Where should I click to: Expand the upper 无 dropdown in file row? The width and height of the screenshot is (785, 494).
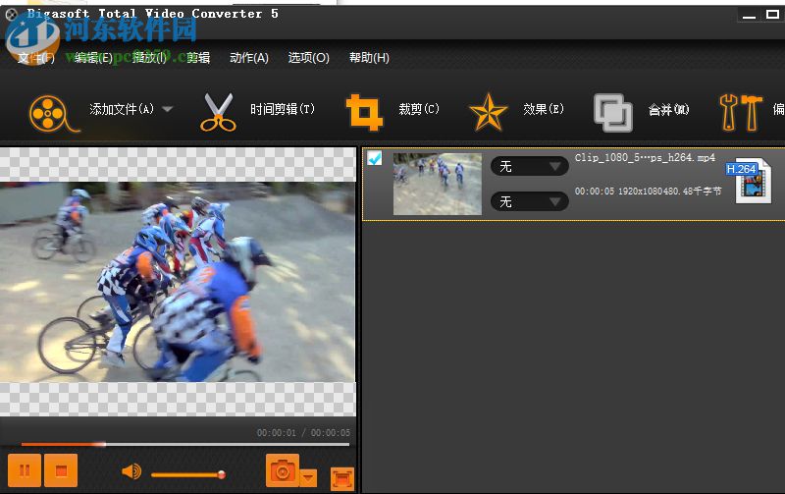point(529,166)
